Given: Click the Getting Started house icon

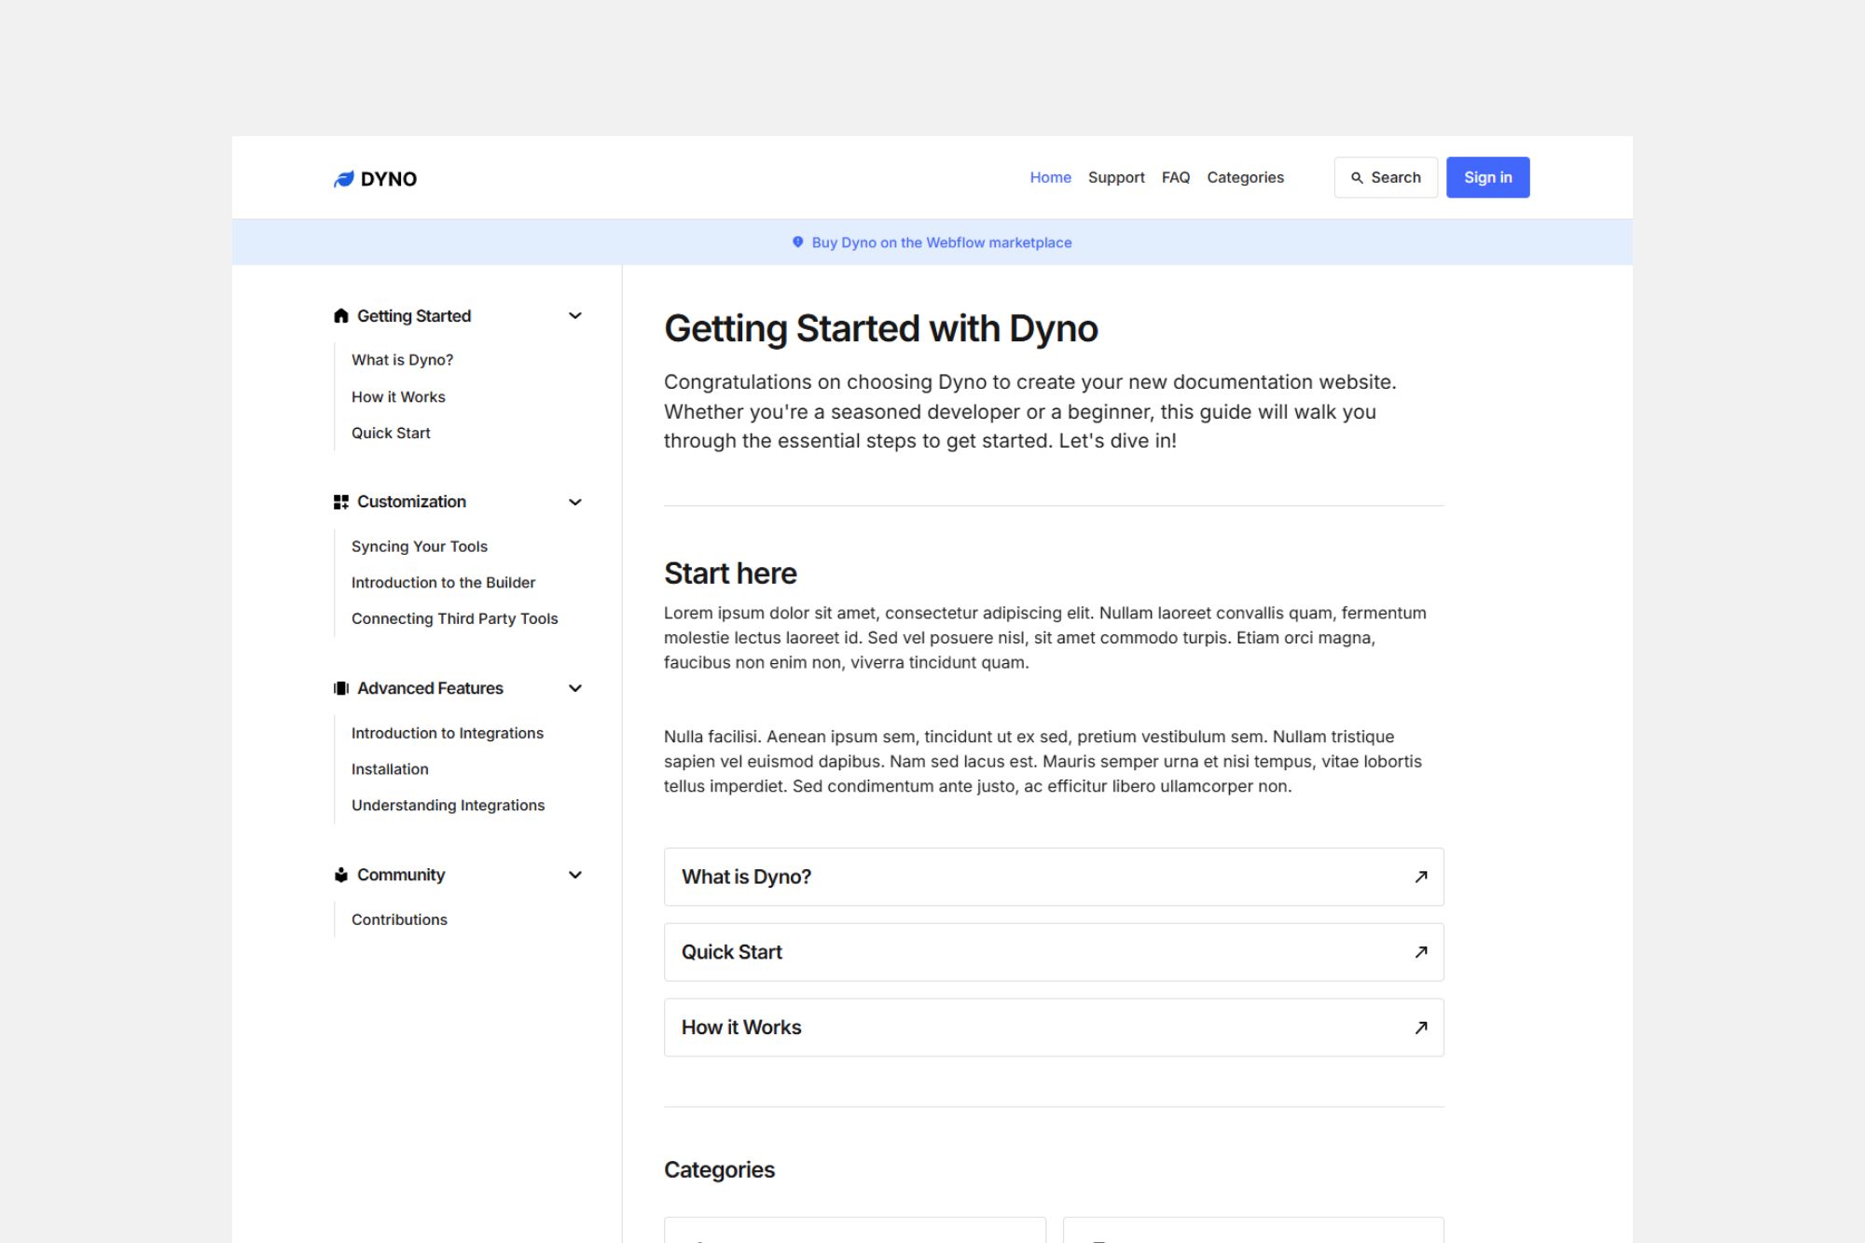Looking at the screenshot, I should [x=341, y=316].
